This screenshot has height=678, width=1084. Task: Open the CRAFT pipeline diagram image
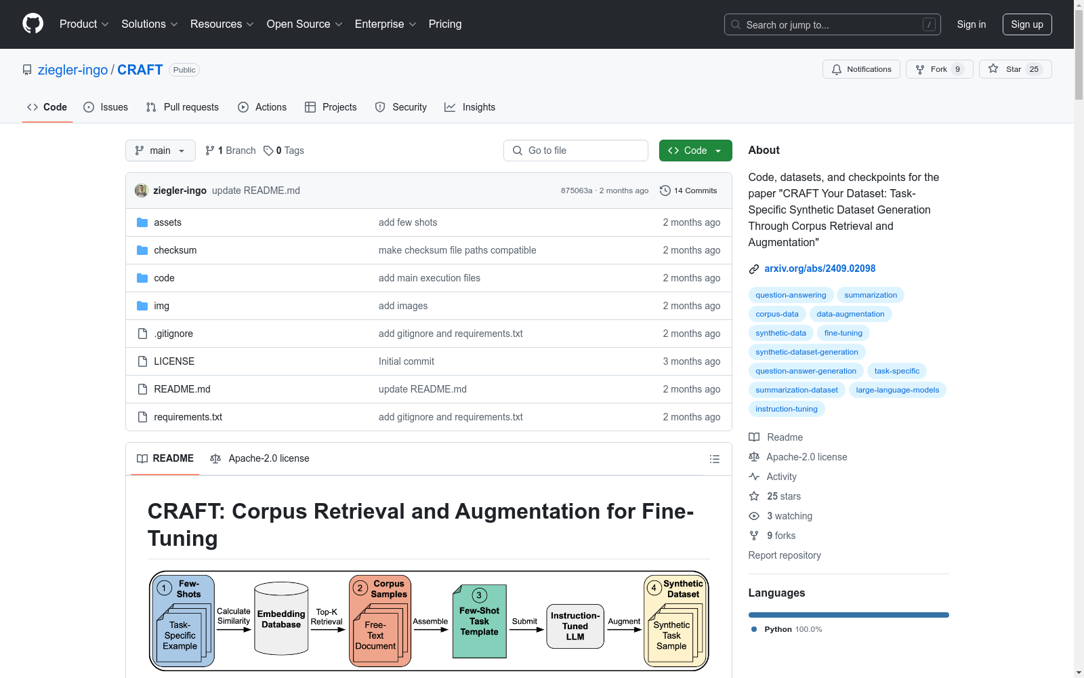429,621
